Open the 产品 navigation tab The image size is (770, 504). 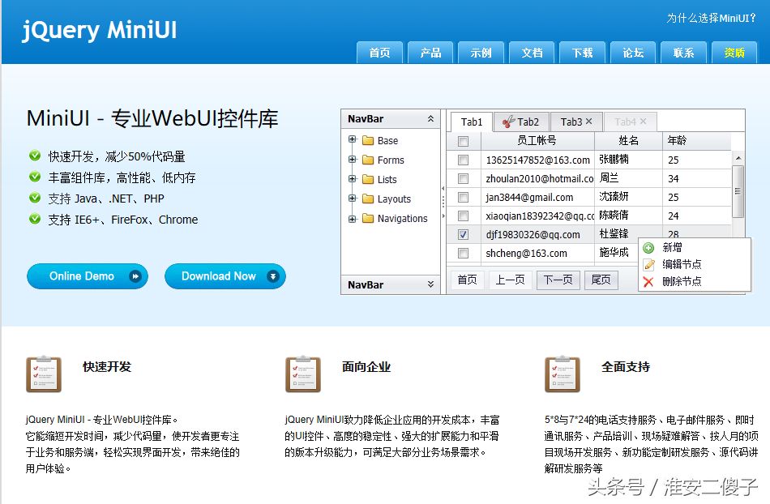(x=430, y=53)
